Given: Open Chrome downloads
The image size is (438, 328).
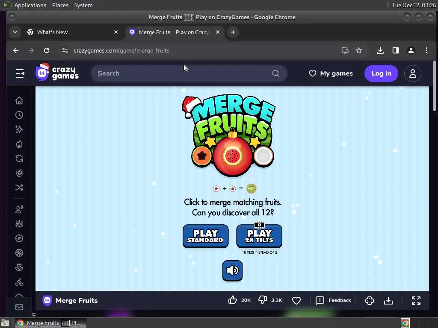Looking at the screenshot, I should 380,50.
